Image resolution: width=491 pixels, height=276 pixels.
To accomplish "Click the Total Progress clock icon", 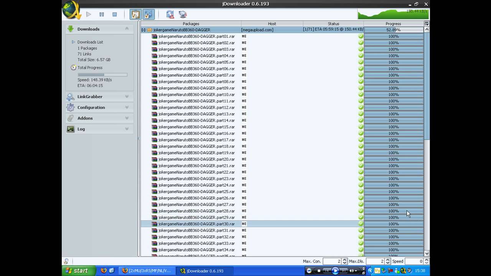I will [74, 67].
